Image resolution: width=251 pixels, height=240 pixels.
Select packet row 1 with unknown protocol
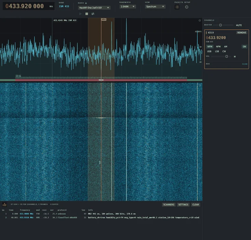pyautogui.click(x=101, y=214)
